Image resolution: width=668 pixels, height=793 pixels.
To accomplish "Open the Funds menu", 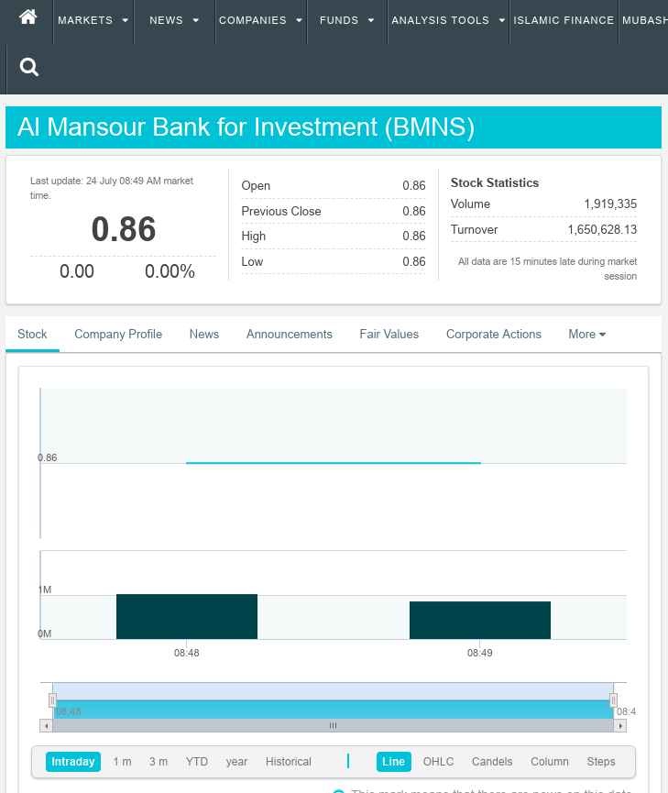I will [339, 21].
